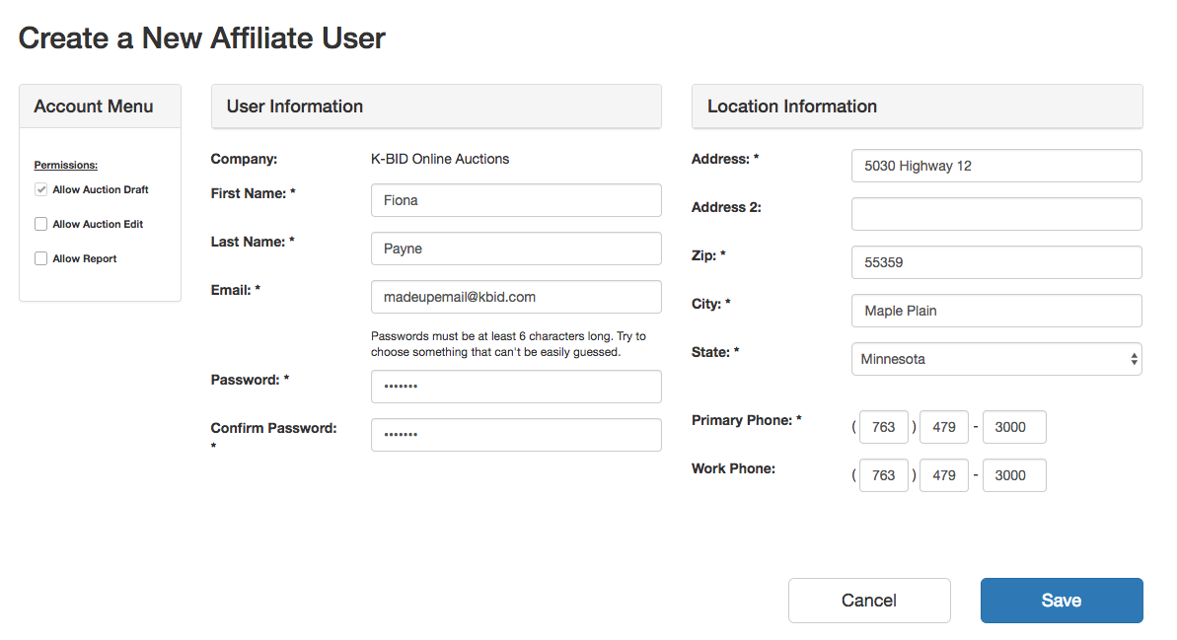The height and width of the screenshot is (640, 1177).
Task: Toggle the Allow Auction Draft checkbox
Action: (41, 189)
